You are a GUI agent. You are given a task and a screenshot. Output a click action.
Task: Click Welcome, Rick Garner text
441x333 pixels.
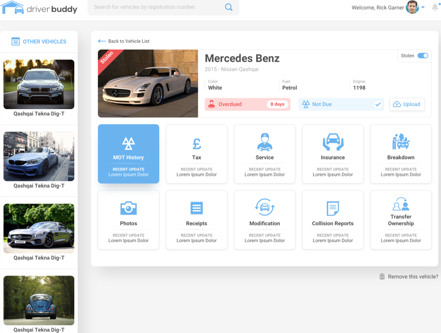(378, 7)
